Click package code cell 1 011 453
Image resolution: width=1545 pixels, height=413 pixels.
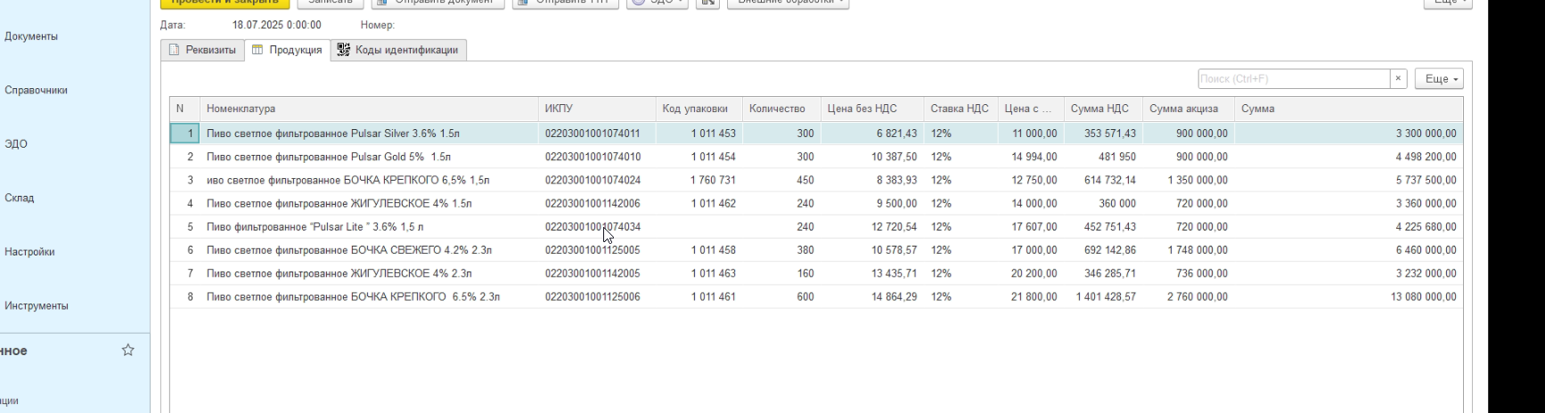click(x=699, y=134)
